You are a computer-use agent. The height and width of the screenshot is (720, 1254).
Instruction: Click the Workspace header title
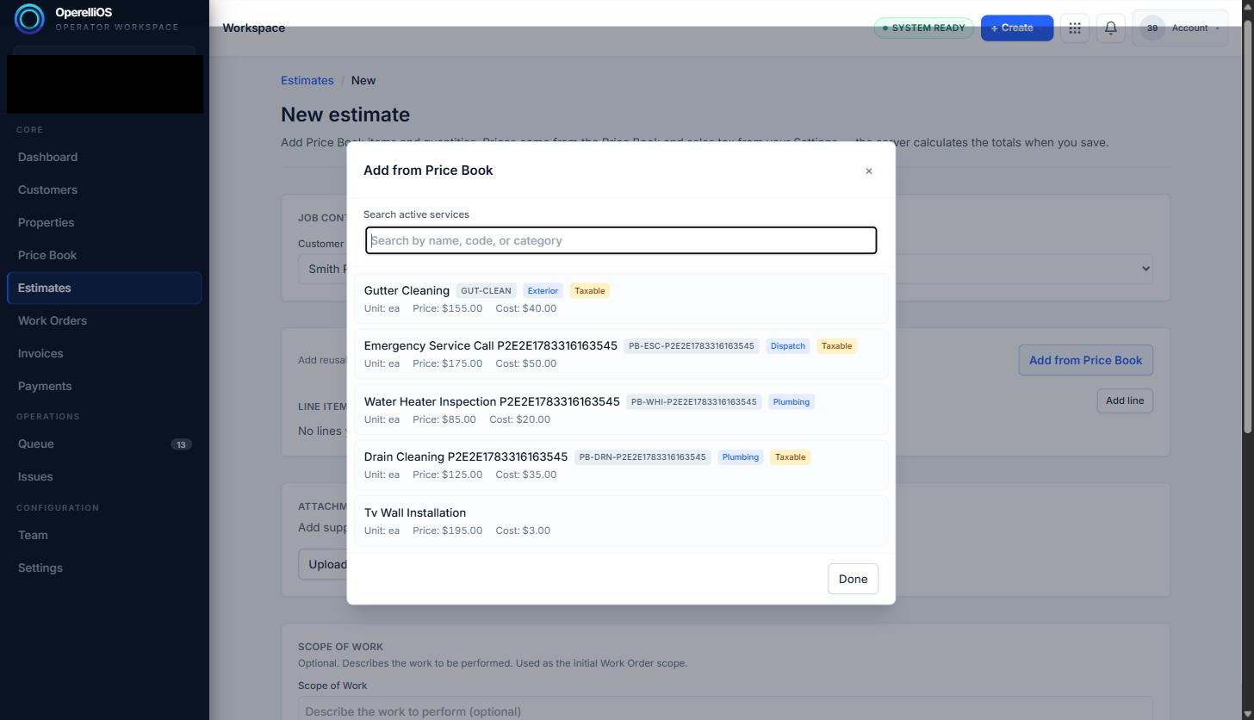[x=253, y=28]
